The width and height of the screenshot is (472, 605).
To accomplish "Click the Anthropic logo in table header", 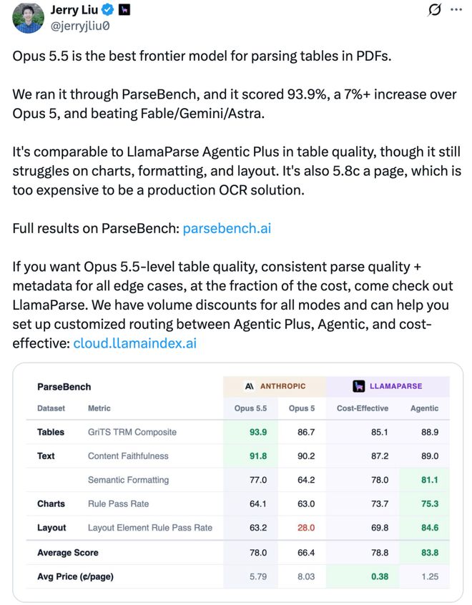I will click(250, 386).
